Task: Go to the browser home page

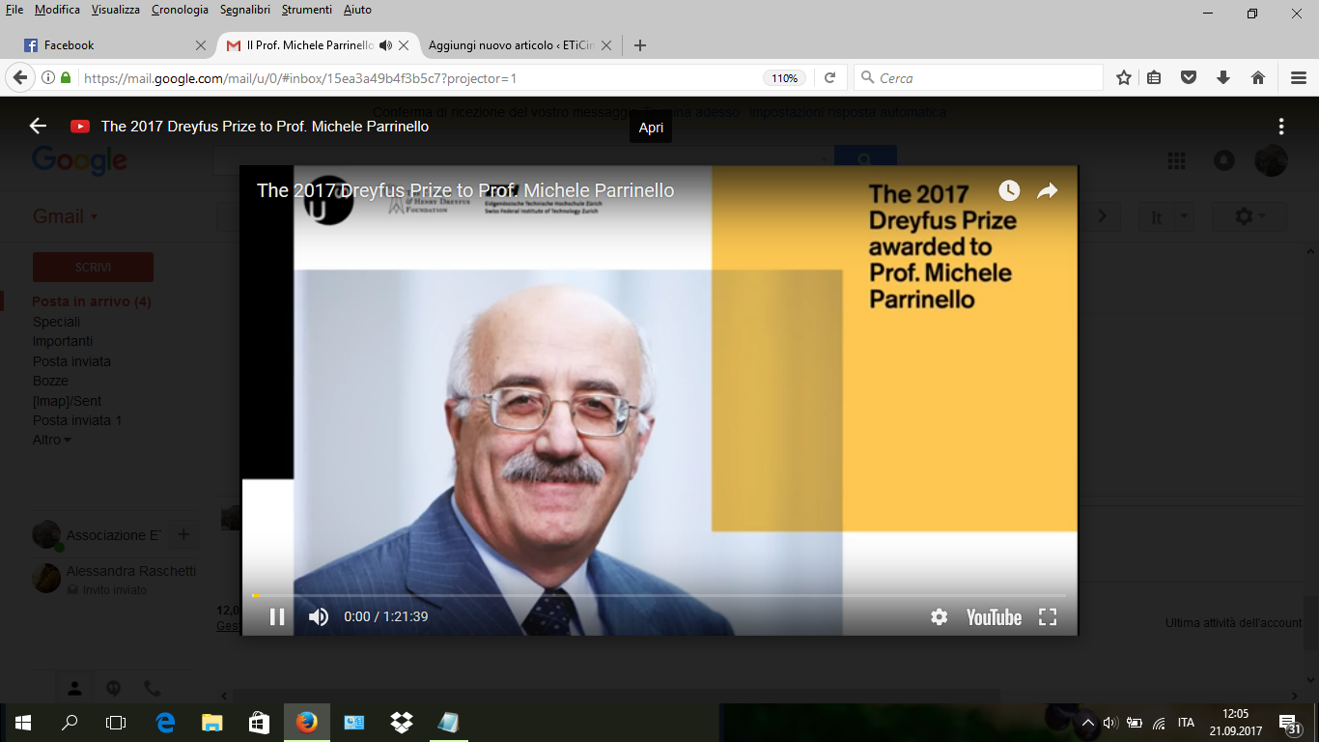Action: coord(1258,78)
